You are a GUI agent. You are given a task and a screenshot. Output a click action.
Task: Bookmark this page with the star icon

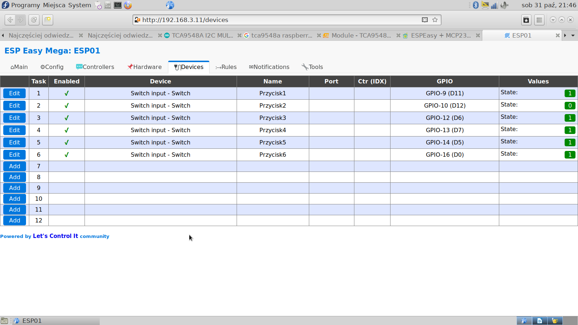(435, 20)
